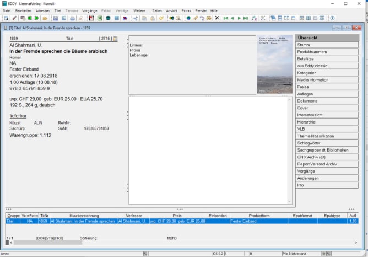Viewport: 368px width, 257px height.
Task: Click the A-Z sort toolbar icon
Action: [x=254, y=18]
